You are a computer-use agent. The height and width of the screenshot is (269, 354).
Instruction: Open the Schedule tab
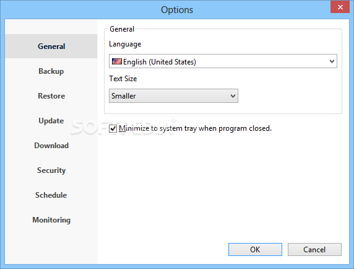pos(51,195)
